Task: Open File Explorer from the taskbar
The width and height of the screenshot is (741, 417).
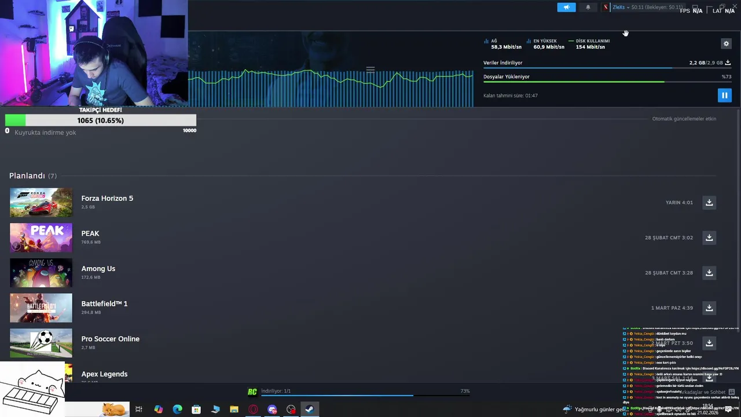Action: (234, 409)
